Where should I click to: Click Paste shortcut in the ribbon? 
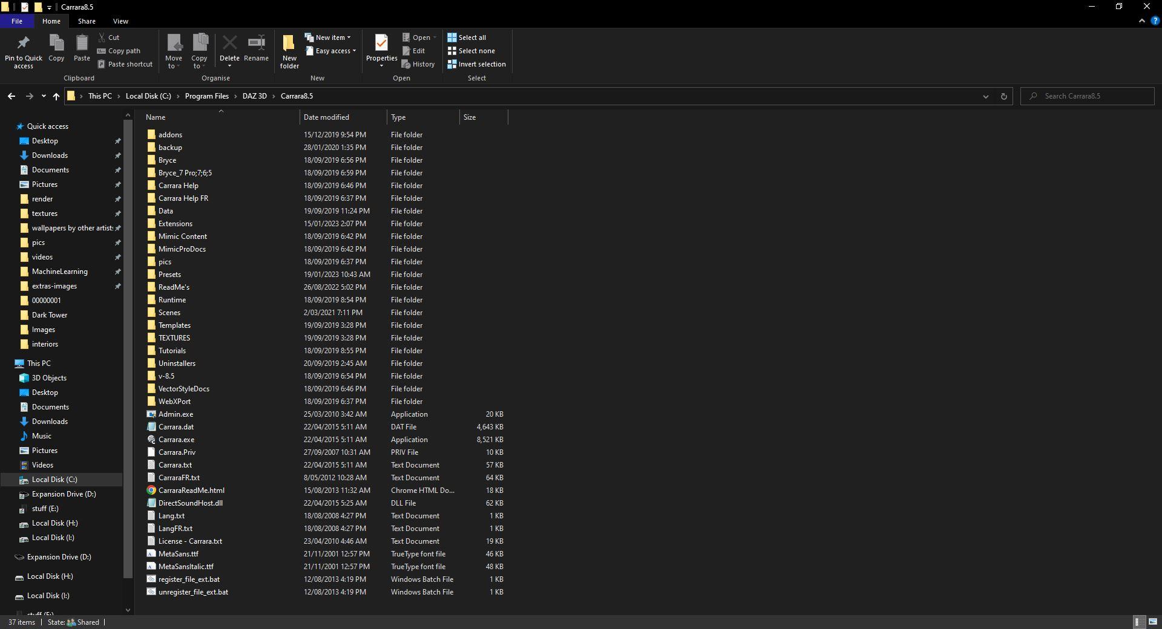tap(125, 64)
